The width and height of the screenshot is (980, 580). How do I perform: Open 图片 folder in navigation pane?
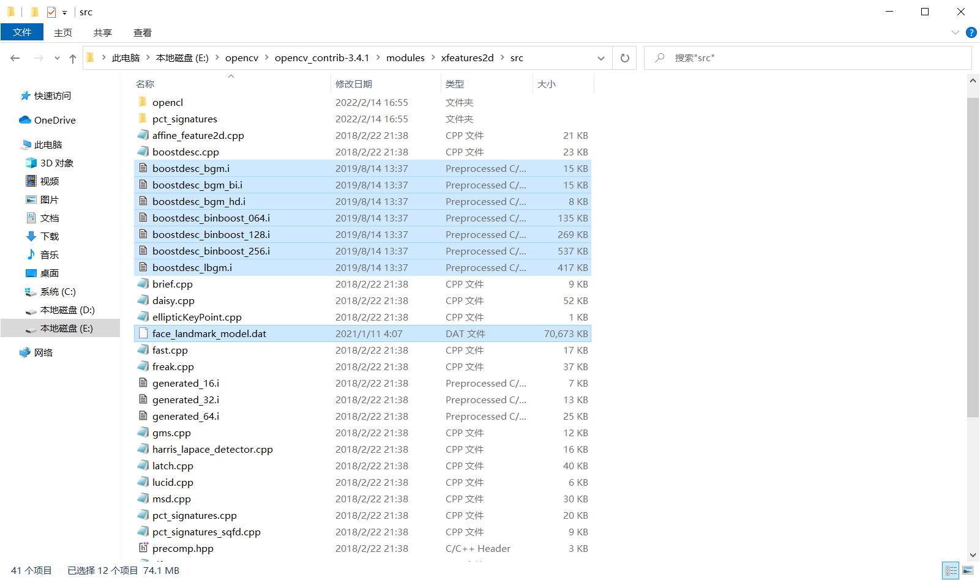[50, 200]
